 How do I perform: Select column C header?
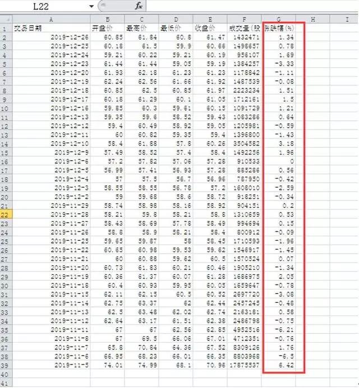(x=141, y=19)
